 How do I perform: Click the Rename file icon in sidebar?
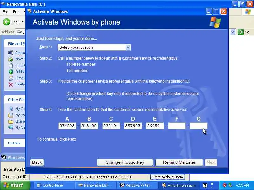(x=11, y=53)
